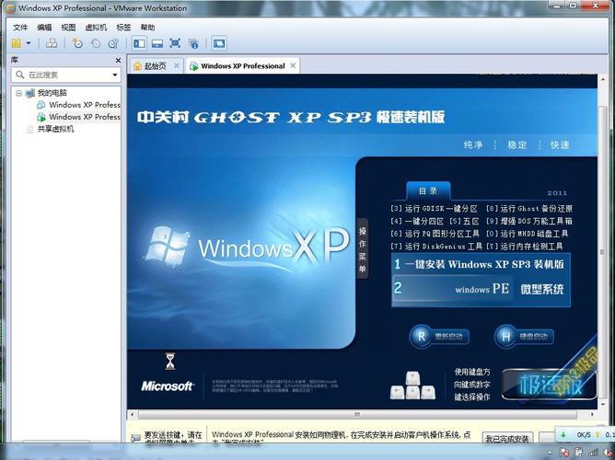
Task: Open the 标签 menu
Action: coord(123,28)
